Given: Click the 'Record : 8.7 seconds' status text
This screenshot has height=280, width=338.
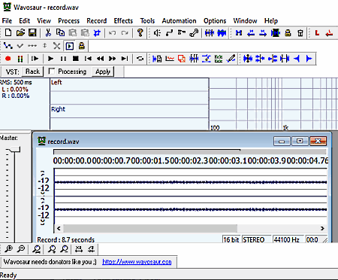Looking at the screenshot, I should point(66,240).
